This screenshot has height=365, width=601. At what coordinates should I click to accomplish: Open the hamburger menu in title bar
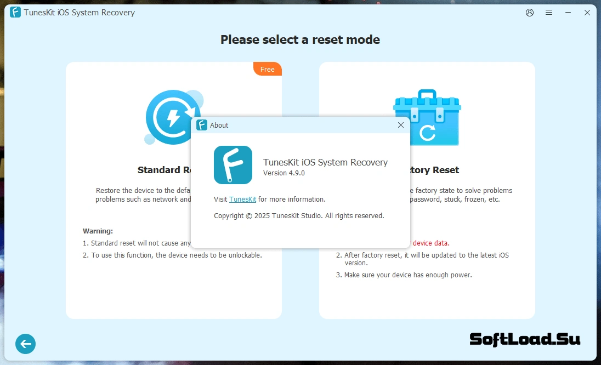click(x=548, y=13)
